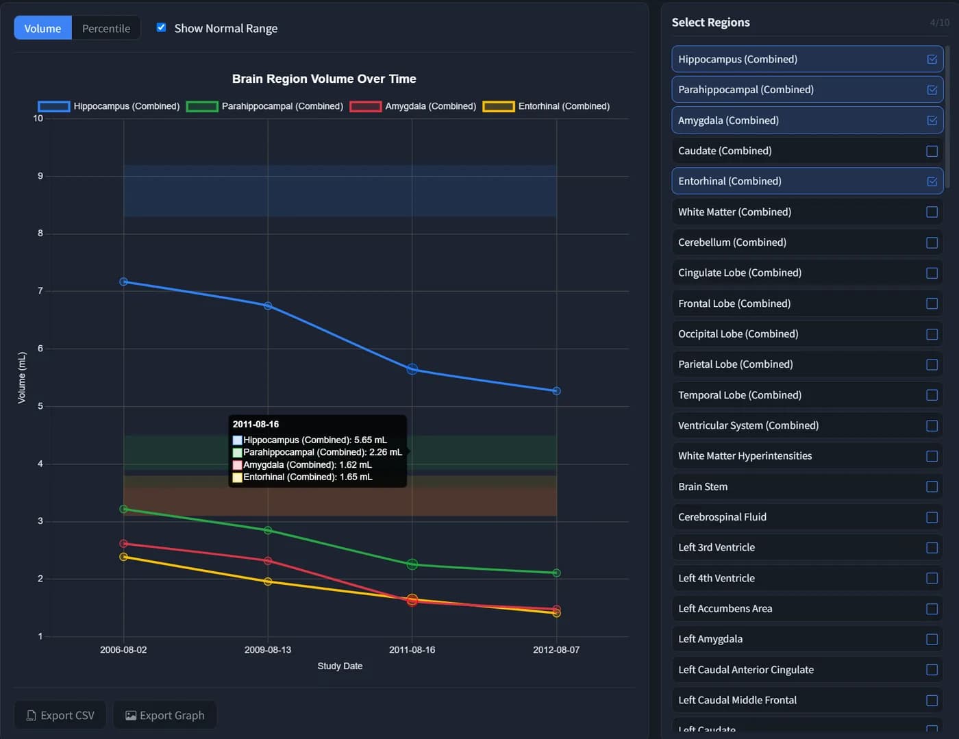Select the Ventricular System (Combined) region
The image size is (959, 739).
point(808,425)
